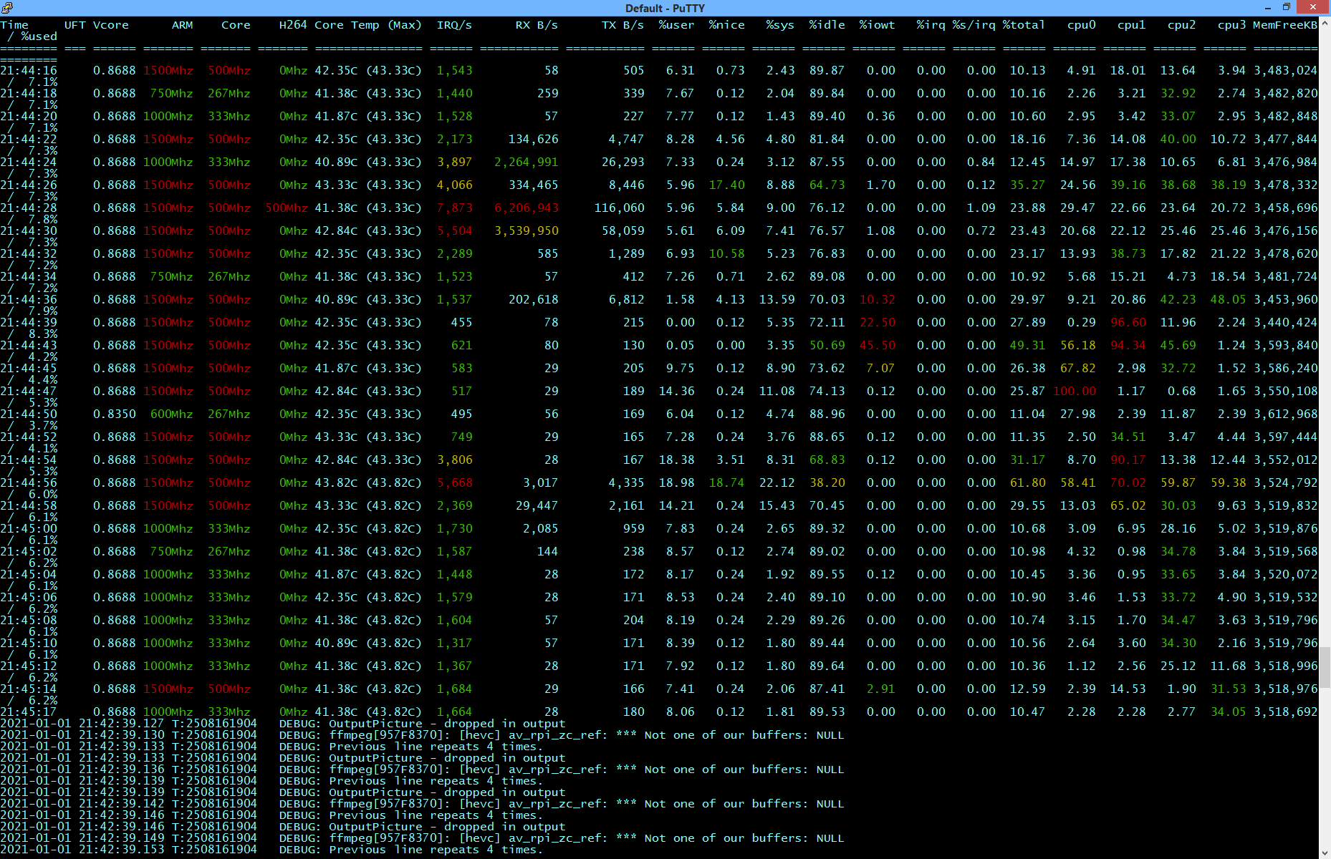Click the 'Default - PuTTY' title text

665,8
